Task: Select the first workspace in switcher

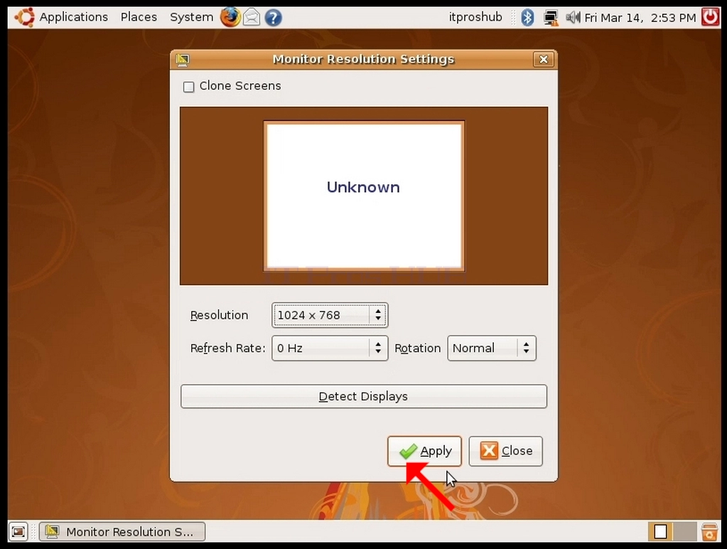Action: (660, 531)
